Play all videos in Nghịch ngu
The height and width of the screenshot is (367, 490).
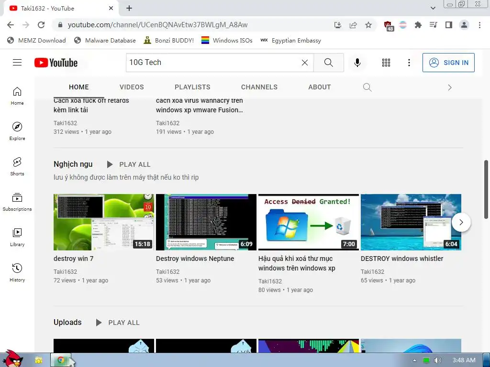click(x=128, y=164)
